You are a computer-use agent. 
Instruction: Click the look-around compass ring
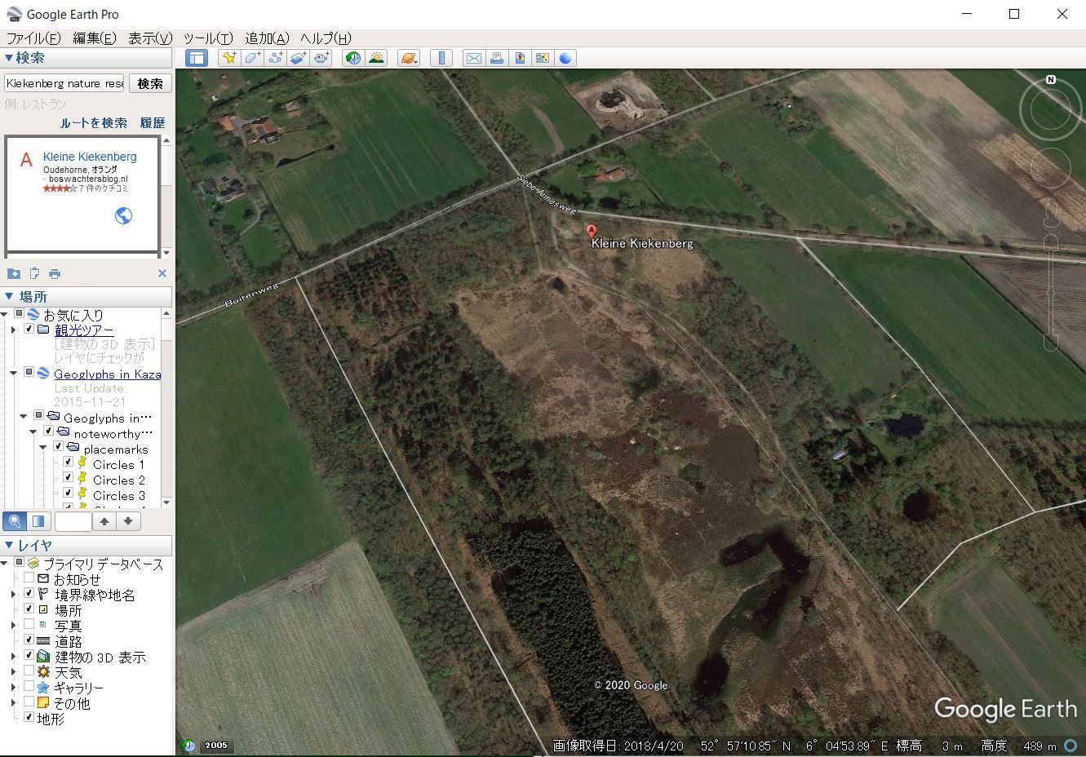[x=1051, y=110]
